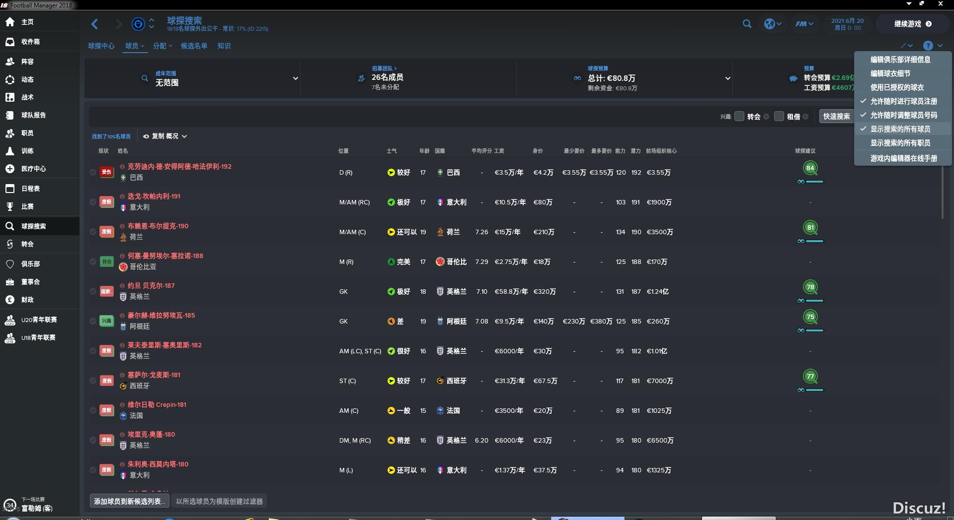Select row checkbox for 朱利奥·西莫内塔

[93, 470]
